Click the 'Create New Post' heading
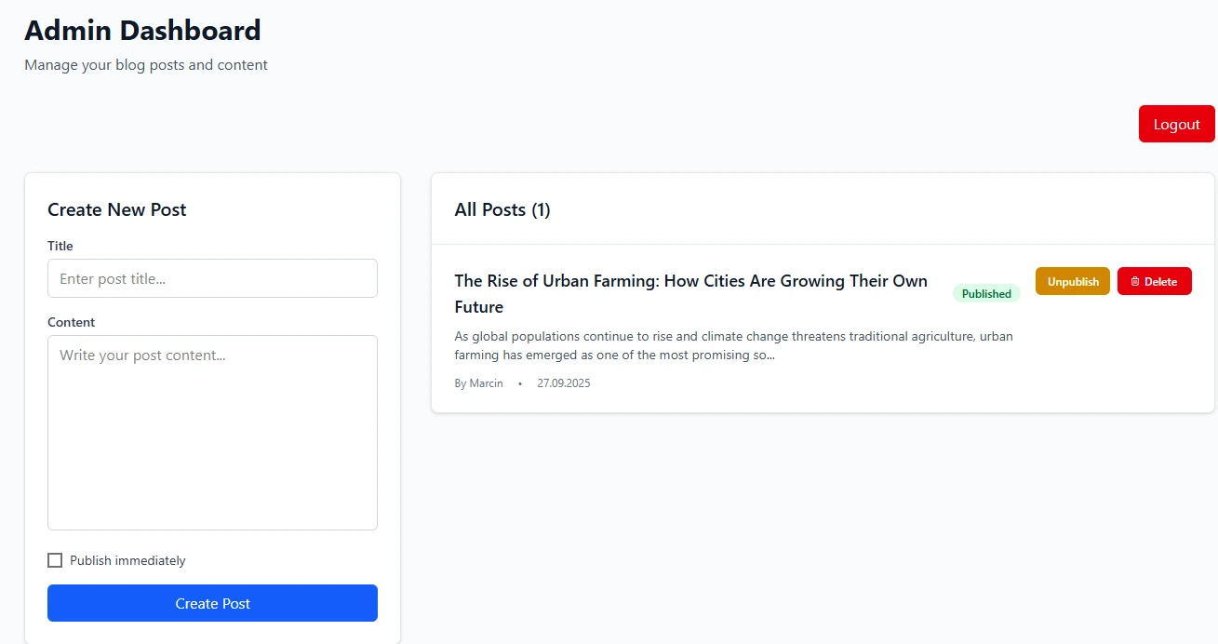 [x=116, y=210]
